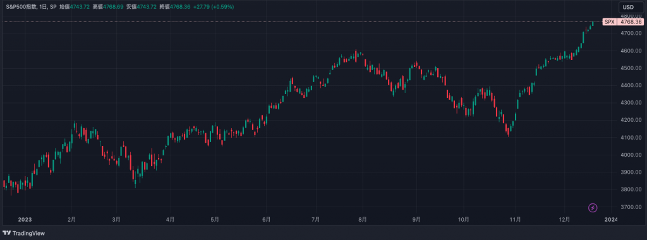This screenshot has height=240, width=647.
Task: Click the 2023 time axis label
Action: coord(25,219)
